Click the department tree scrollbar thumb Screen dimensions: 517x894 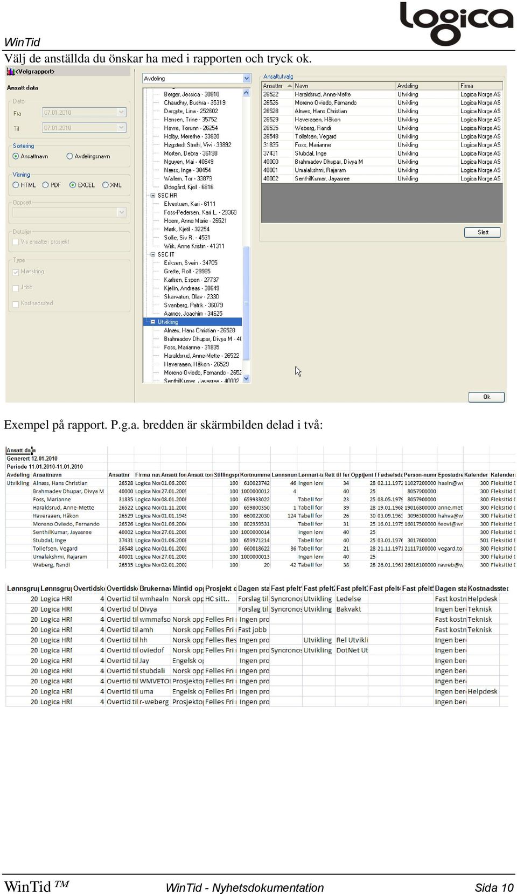tap(247, 303)
